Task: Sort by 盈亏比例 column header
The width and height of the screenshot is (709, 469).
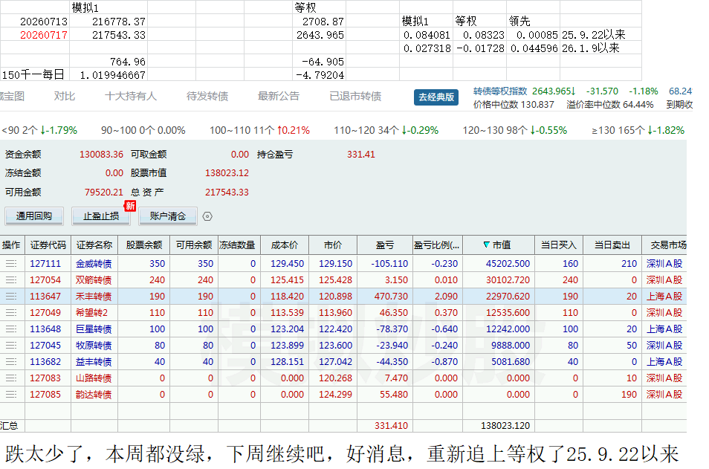Action: coord(437,245)
